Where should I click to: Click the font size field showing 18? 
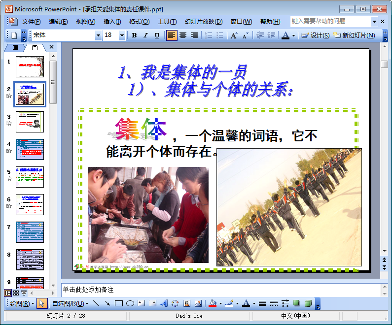(111, 35)
